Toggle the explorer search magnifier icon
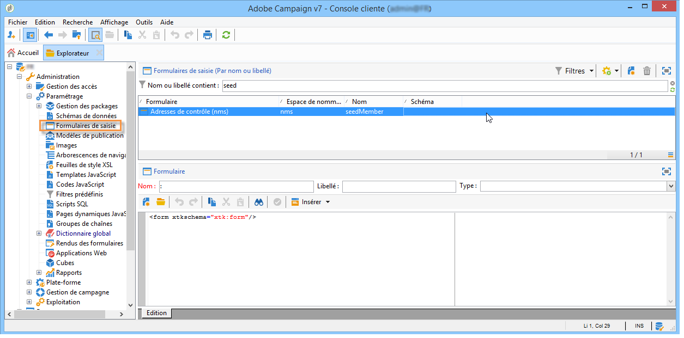The height and width of the screenshot is (338, 684). [95, 35]
